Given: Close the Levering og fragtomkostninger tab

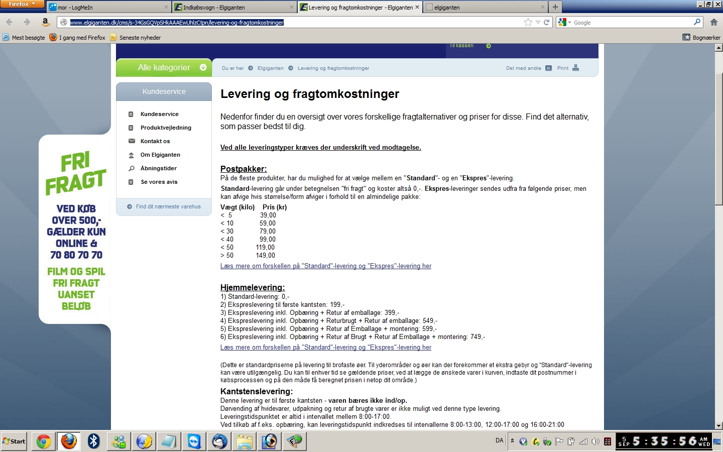Looking at the screenshot, I should (x=417, y=7).
